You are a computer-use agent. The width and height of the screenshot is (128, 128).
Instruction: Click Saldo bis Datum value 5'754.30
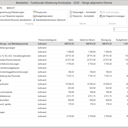(x=92, y=64)
